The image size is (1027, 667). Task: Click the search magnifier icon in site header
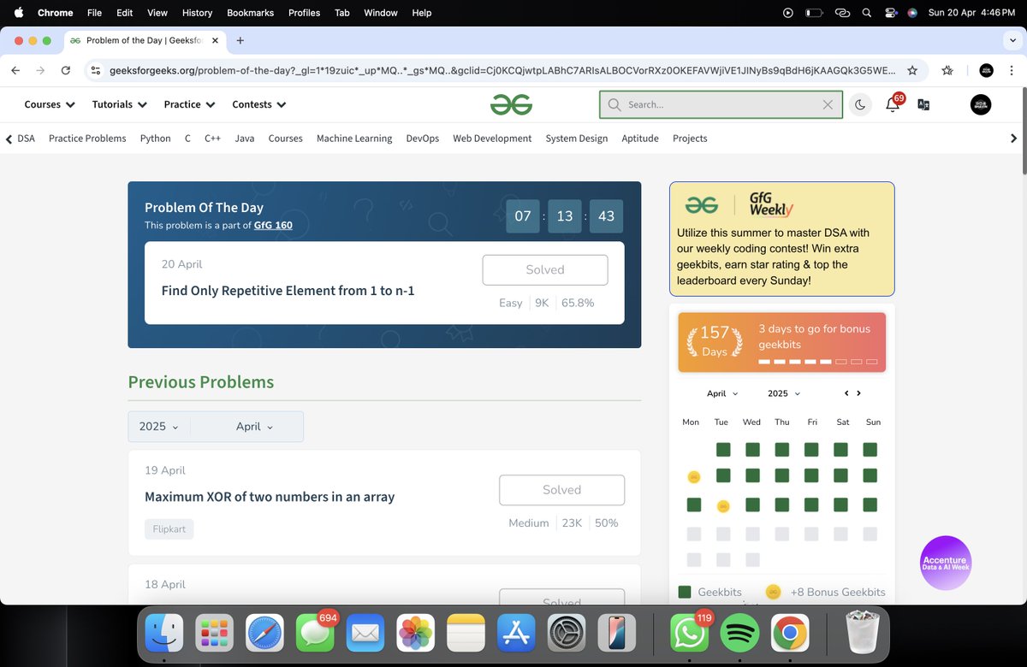614,104
